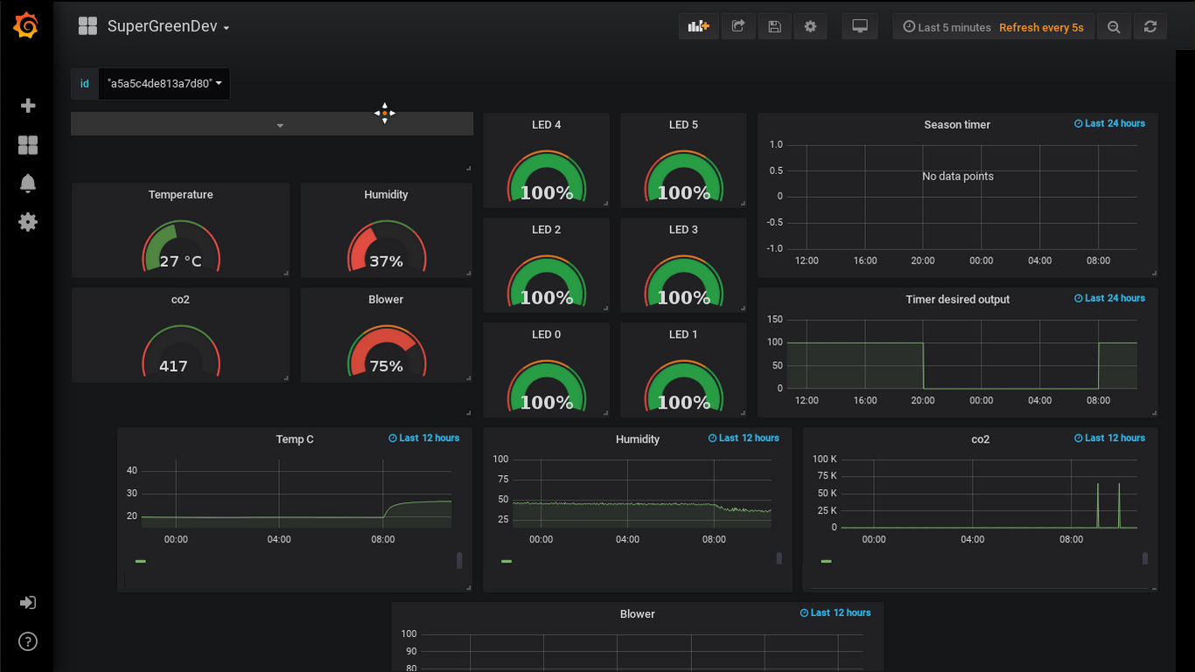Open the Grafana home logo

point(26,27)
